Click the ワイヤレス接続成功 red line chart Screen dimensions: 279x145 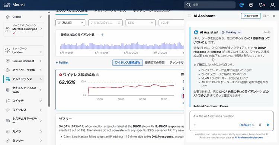pyautogui.click(x=131, y=88)
